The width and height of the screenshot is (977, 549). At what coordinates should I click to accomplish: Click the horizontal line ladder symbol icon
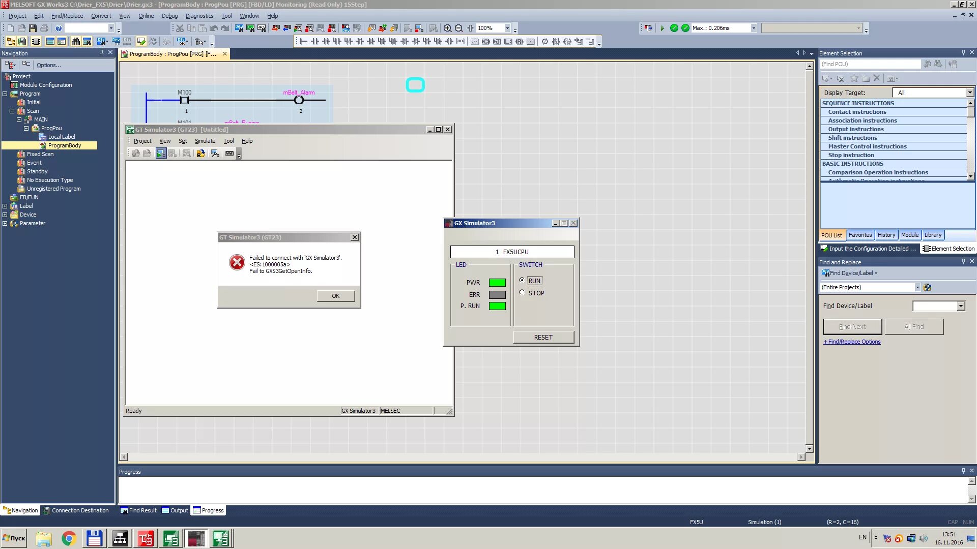click(x=304, y=42)
